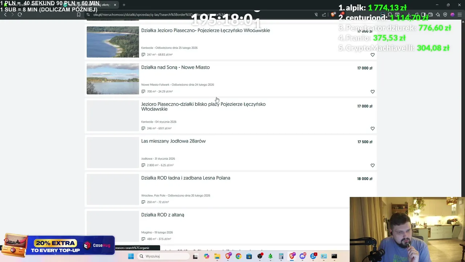This screenshot has height=262, width=465.
Task: Open Microsoft Store from the taskbar
Action: pos(249,256)
